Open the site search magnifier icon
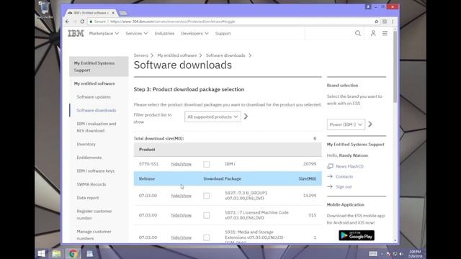 358,34
